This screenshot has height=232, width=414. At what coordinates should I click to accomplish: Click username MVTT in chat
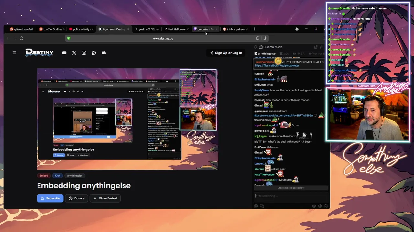pyautogui.click(x=258, y=142)
